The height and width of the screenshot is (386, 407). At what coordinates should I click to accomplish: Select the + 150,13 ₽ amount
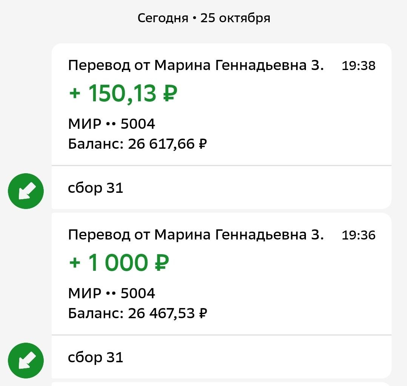(123, 93)
